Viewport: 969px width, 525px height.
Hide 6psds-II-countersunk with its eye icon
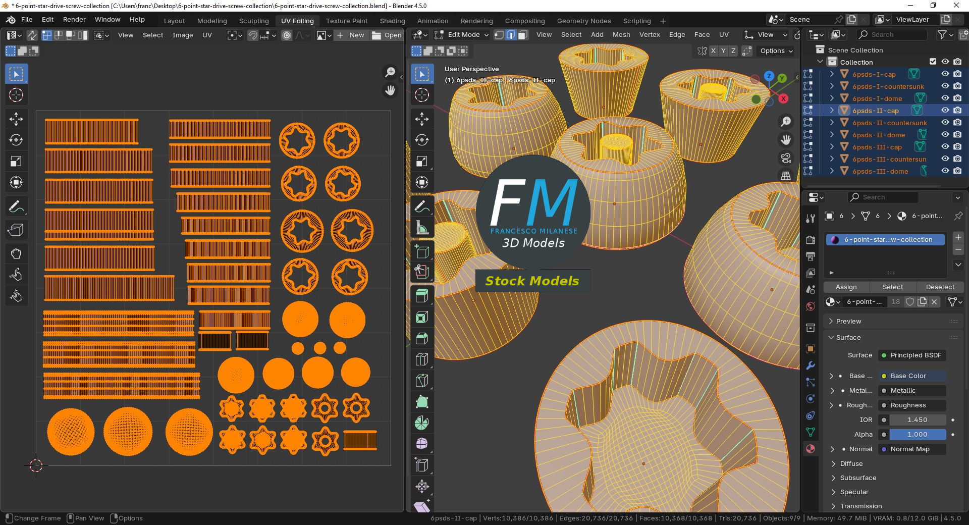(945, 123)
